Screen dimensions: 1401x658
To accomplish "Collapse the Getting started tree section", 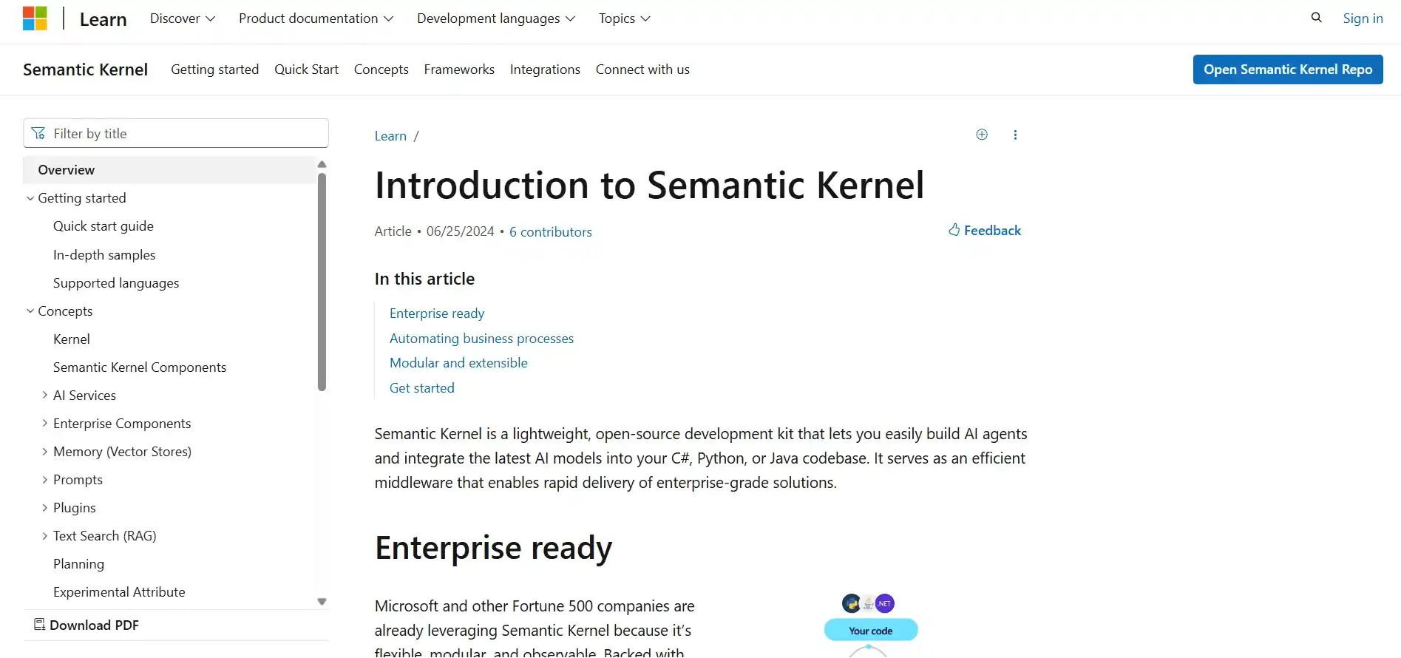I will click(x=30, y=198).
